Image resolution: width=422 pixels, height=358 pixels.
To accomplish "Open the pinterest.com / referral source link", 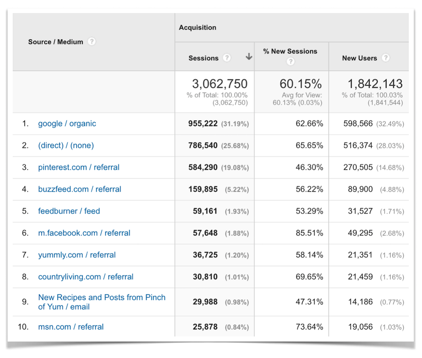I will pyautogui.click(x=78, y=167).
